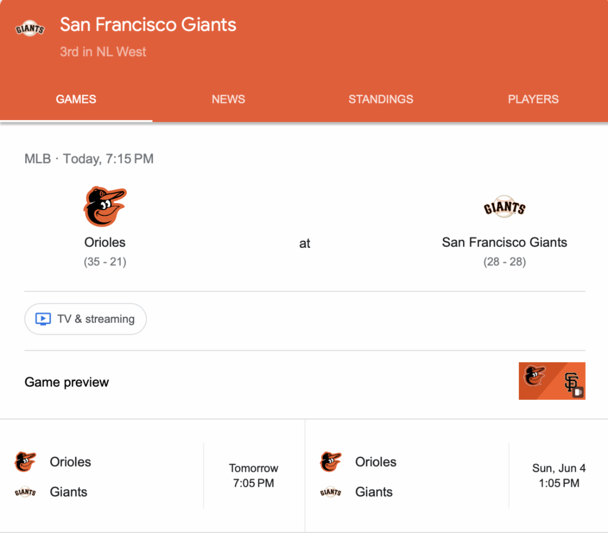Open the Sun, Jun 4 game

point(558,475)
